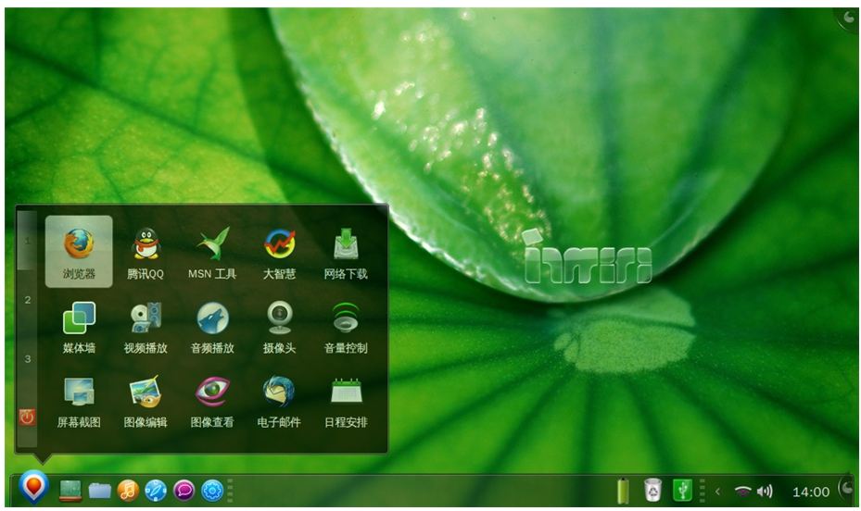Open the trash bin in tray
This screenshot has height=511, width=861.
pyautogui.click(x=652, y=490)
